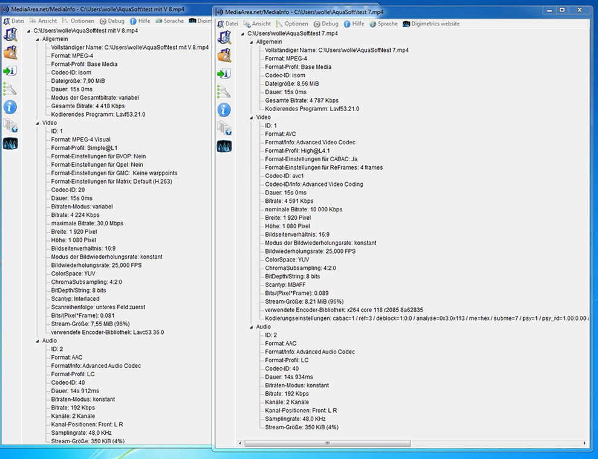Collapse the Audio section in right window
The image size is (598, 459).
point(251,327)
